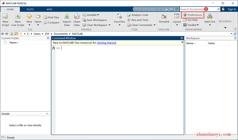Collapse the Details panel chevron
This screenshot has width=238, height=140.
47,114
